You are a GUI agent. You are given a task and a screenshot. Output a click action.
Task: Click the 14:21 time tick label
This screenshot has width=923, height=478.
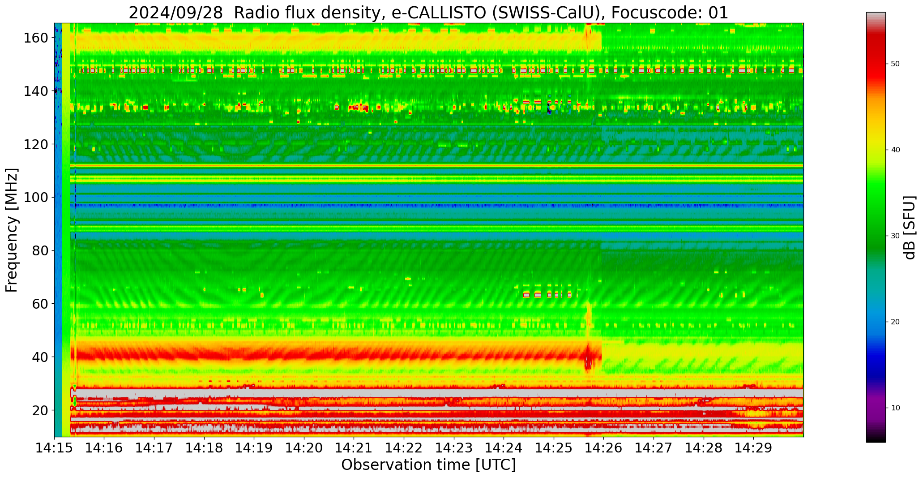(x=354, y=448)
